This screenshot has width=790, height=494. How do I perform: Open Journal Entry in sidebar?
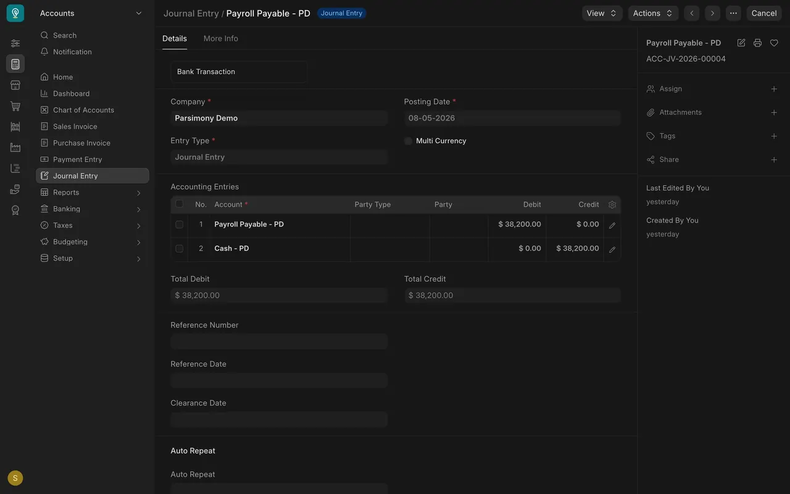93,175
